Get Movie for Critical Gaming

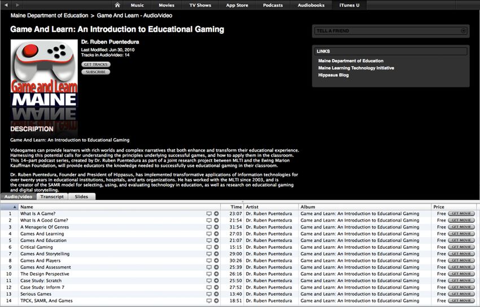click(x=461, y=247)
